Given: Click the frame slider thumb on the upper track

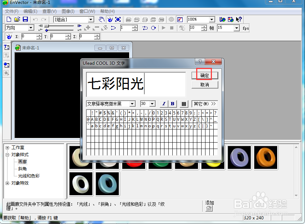Looking at the screenshot, I should click(46, 26).
